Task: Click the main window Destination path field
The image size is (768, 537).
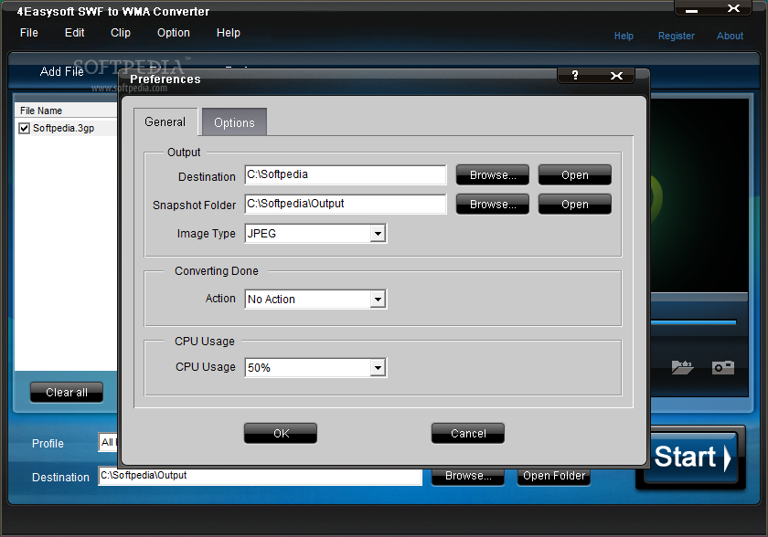Action: [x=260, y=477]
